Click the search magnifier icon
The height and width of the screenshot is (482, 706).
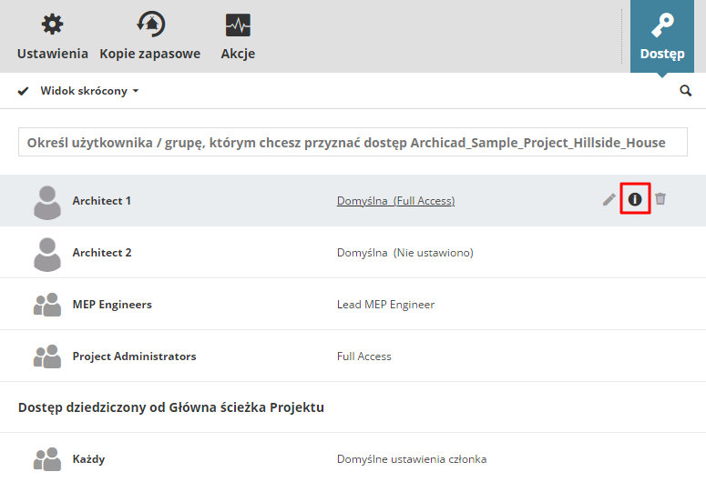pyautogui.click(x=686, y=91)
